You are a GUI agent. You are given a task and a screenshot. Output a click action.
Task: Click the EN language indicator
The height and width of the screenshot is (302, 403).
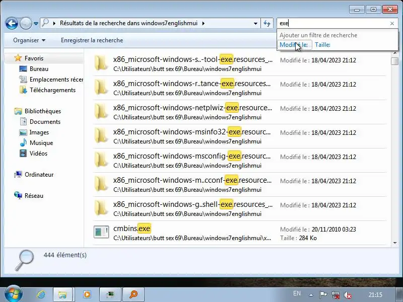[297, 293]
